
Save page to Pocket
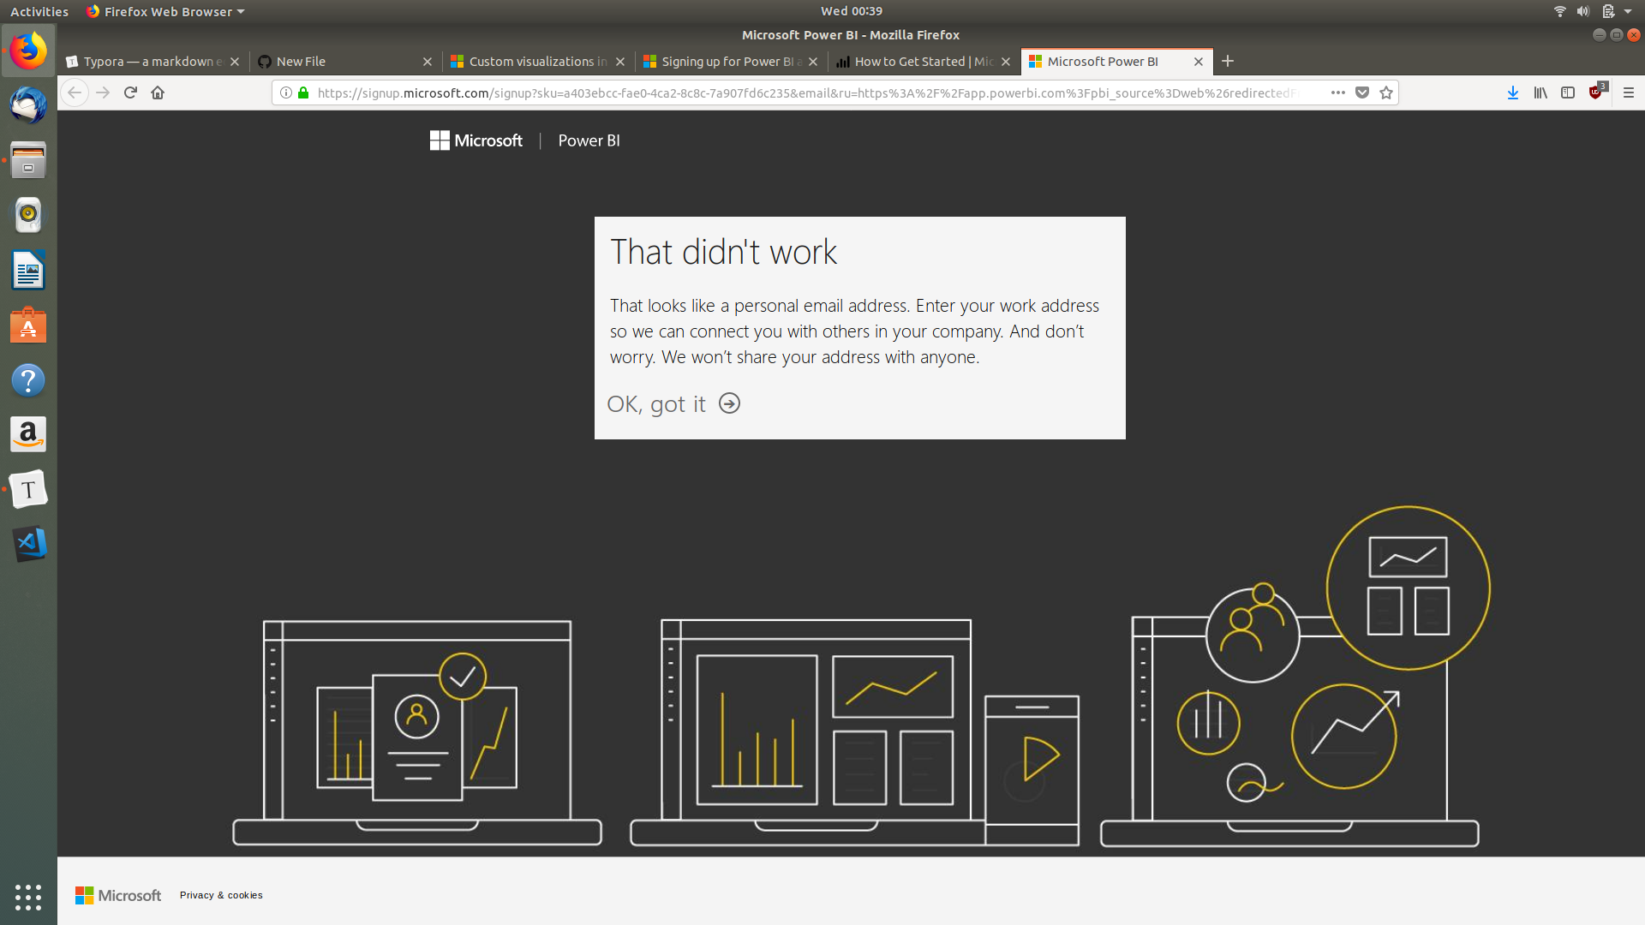[x=1362, y=92]
